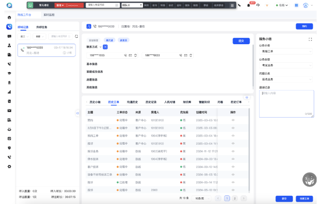Toggle the 高意向 customer tag
Viewport: 321px width, 204px height.
123,40
